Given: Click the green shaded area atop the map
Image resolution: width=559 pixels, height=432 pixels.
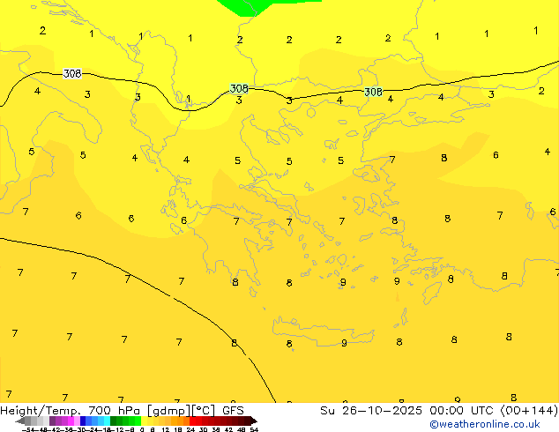Looking at the screenshot, I should point(257,5).
